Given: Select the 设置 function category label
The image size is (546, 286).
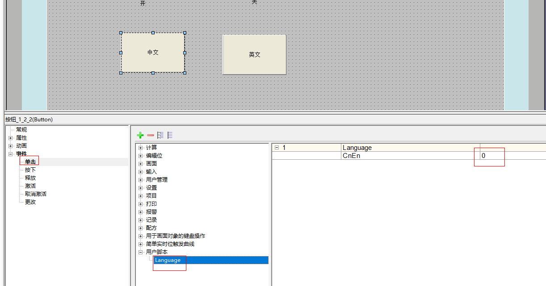Looking at the screenshot, I should click(151, 188).
